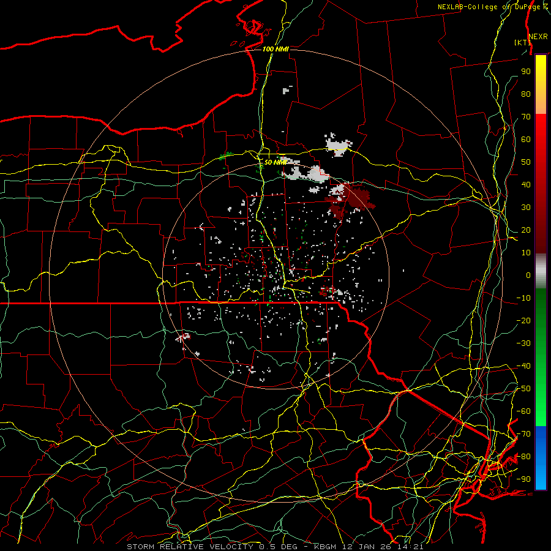Click the positive 30 scale label
Image resolution: width=551 pixels, height=551 pixels.
click(x=526, y=208)
